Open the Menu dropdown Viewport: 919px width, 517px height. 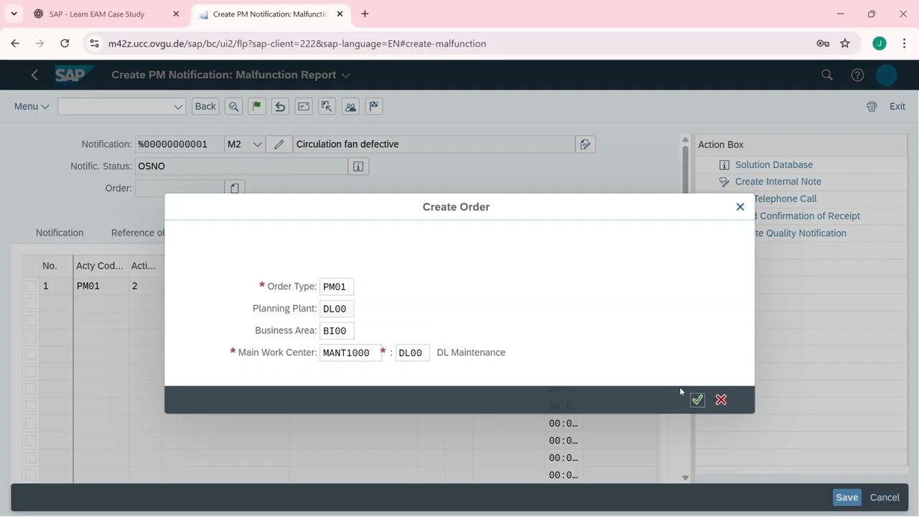(32, 106)
